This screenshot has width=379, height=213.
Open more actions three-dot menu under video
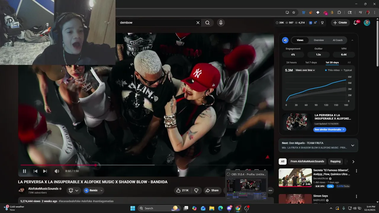point(270,191)
